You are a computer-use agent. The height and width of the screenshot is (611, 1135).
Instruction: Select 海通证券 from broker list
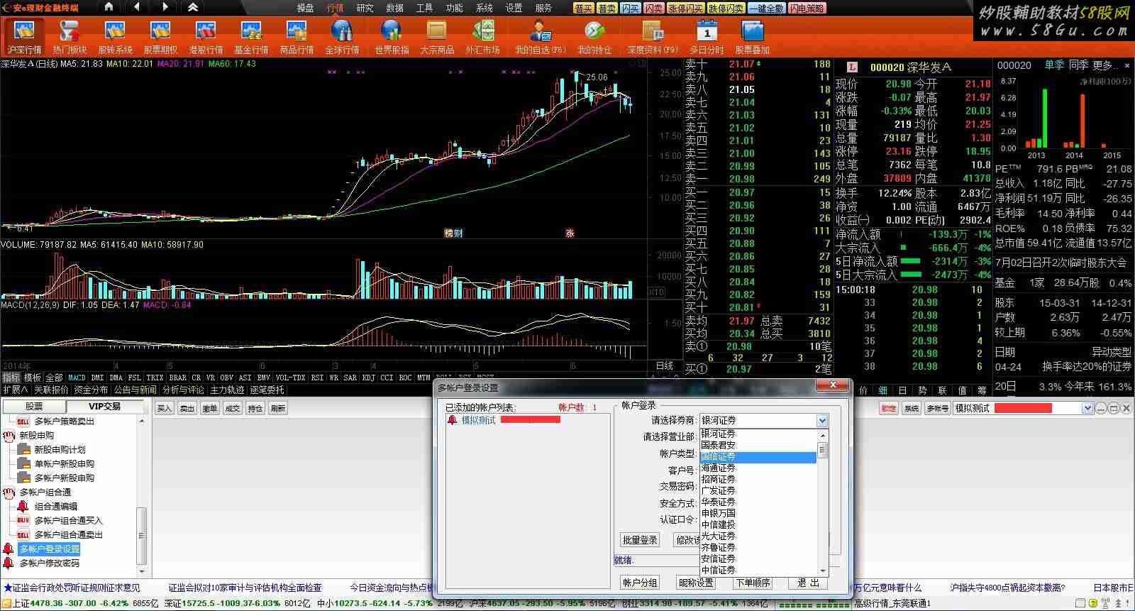758,468
